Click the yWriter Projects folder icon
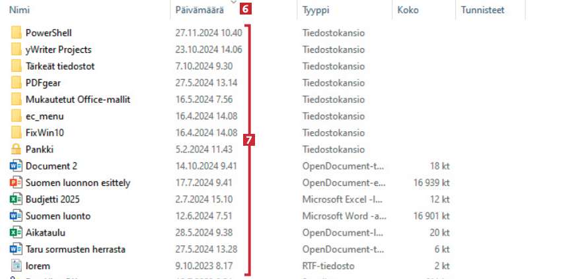Image resolution: width=582 pixels, height=279 pixels. pos(17,49)
